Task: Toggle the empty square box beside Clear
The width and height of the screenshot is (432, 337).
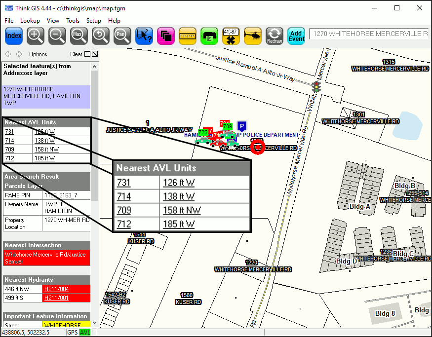Action: click(87, 54)
